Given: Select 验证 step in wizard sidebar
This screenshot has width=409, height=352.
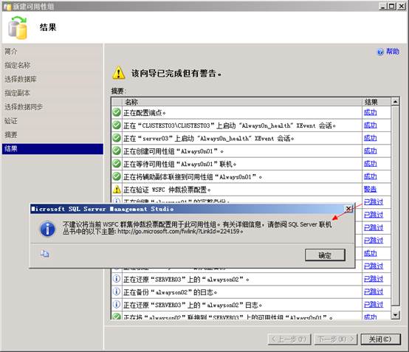Looking at the screenshot, I should [x=11, y=121].
